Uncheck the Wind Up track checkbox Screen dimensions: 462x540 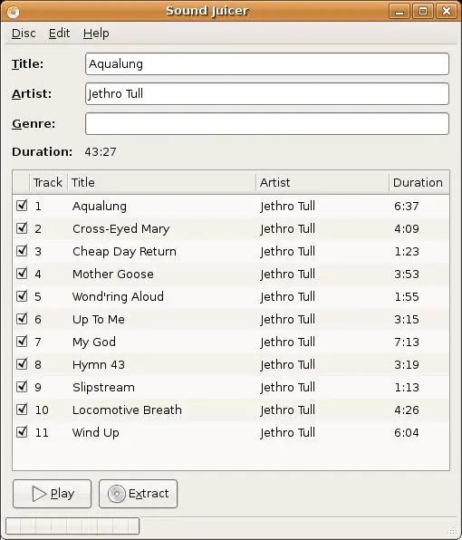point(22,432)
